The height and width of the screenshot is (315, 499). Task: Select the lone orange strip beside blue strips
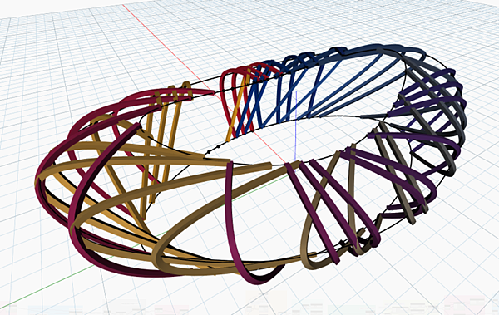click(238, 106)
